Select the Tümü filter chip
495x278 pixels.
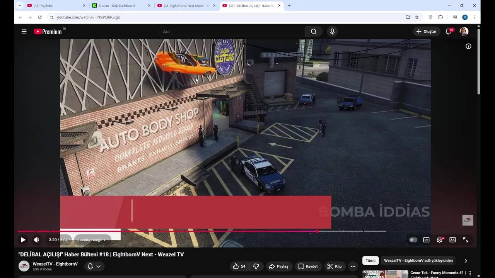pos(370,261)
